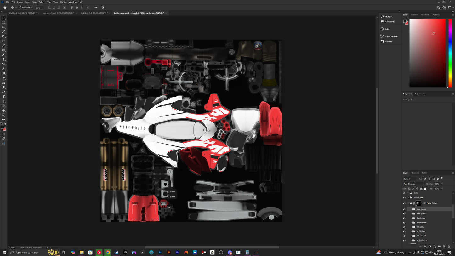Toggle visibility of the fork guards group
Image resolution: width=455 pixels, height=256 pixels.
tap(404, 213)
